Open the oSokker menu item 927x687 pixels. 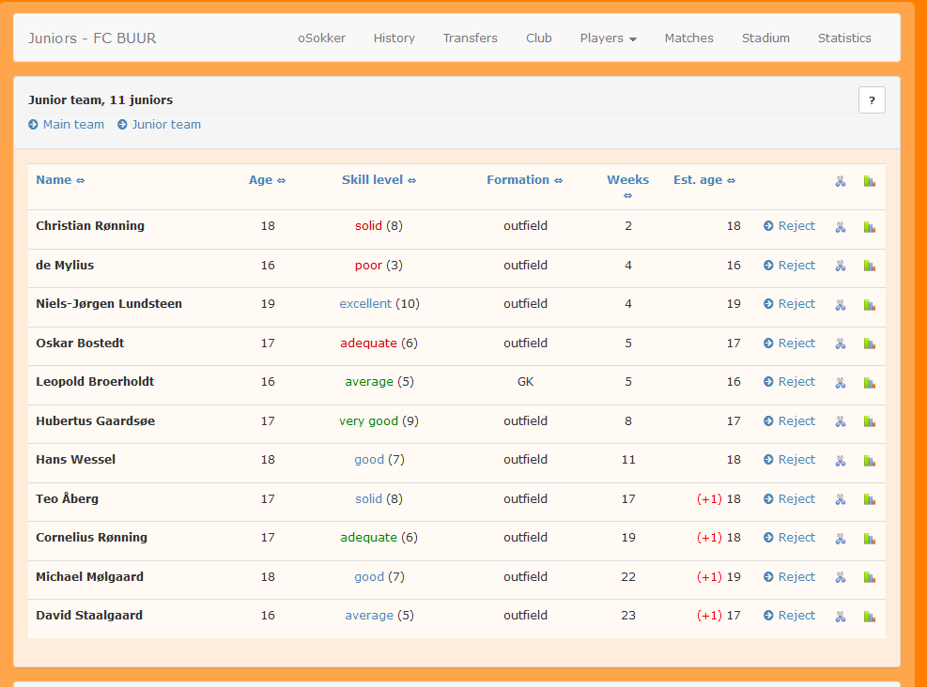click(x=321, y=38)
